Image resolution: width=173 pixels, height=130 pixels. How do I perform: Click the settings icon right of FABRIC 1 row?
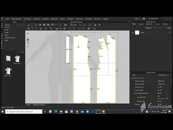(x=169, y=32)
